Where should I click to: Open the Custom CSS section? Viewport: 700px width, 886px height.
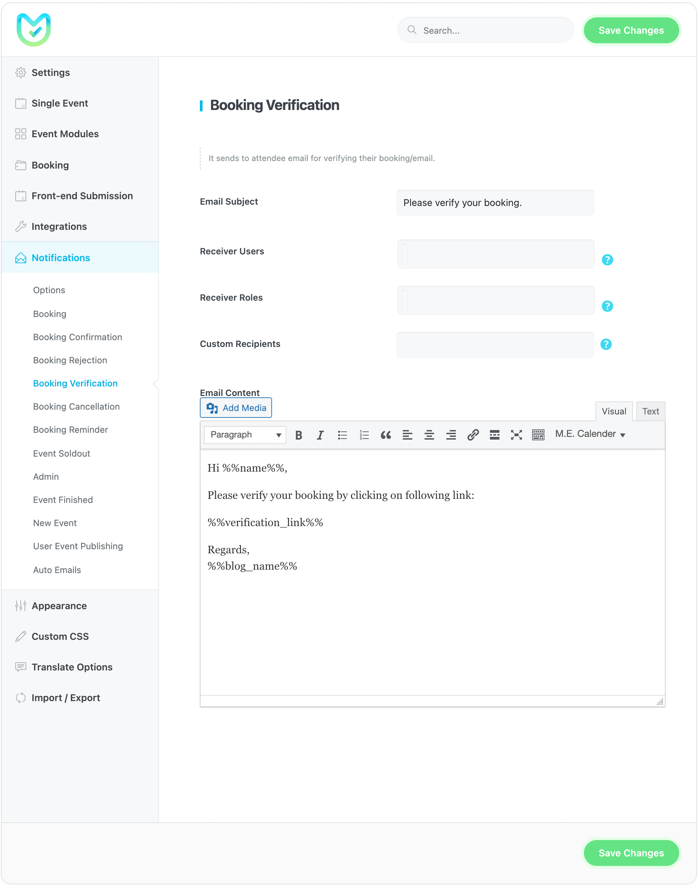tap(80, 636)
